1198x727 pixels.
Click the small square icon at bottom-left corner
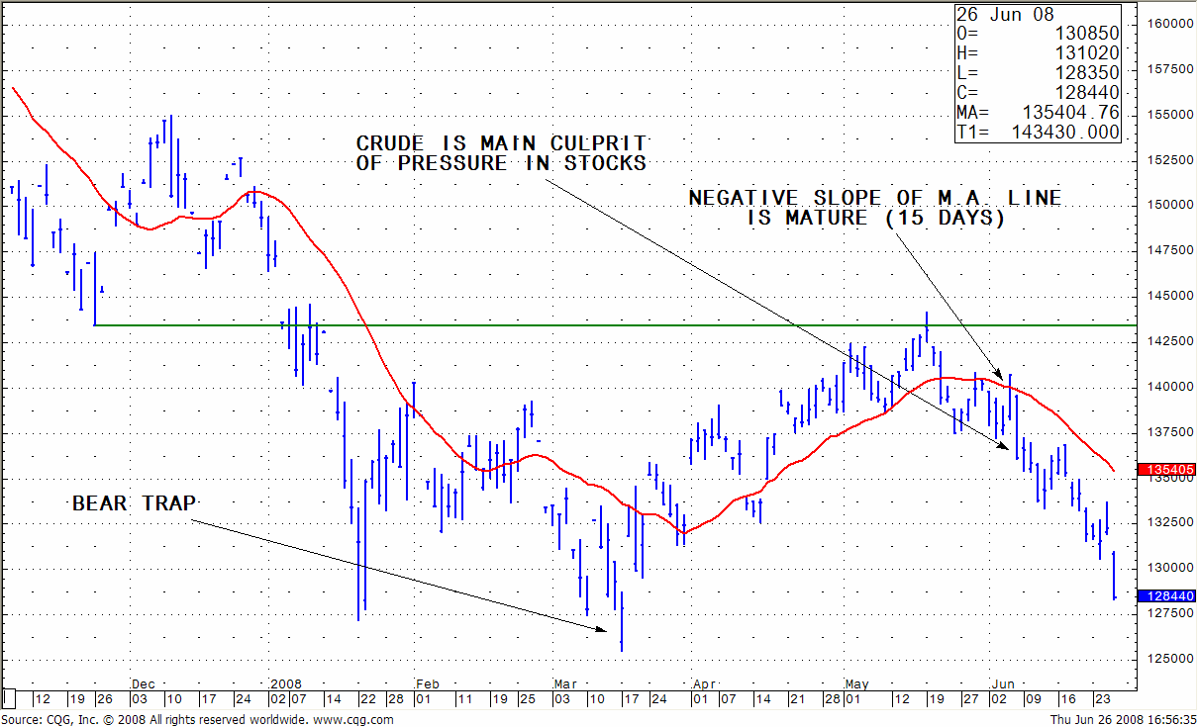point(9,697)
